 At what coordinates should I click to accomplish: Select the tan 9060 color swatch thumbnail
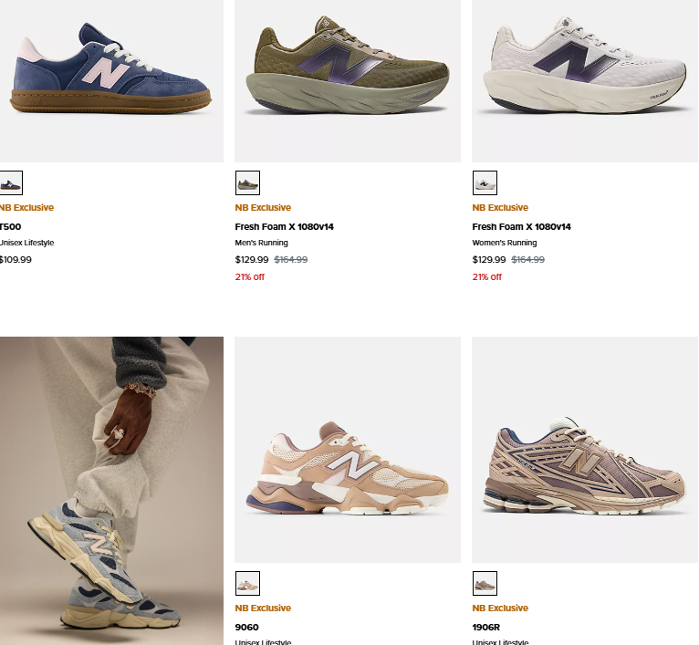coord(247,583)
